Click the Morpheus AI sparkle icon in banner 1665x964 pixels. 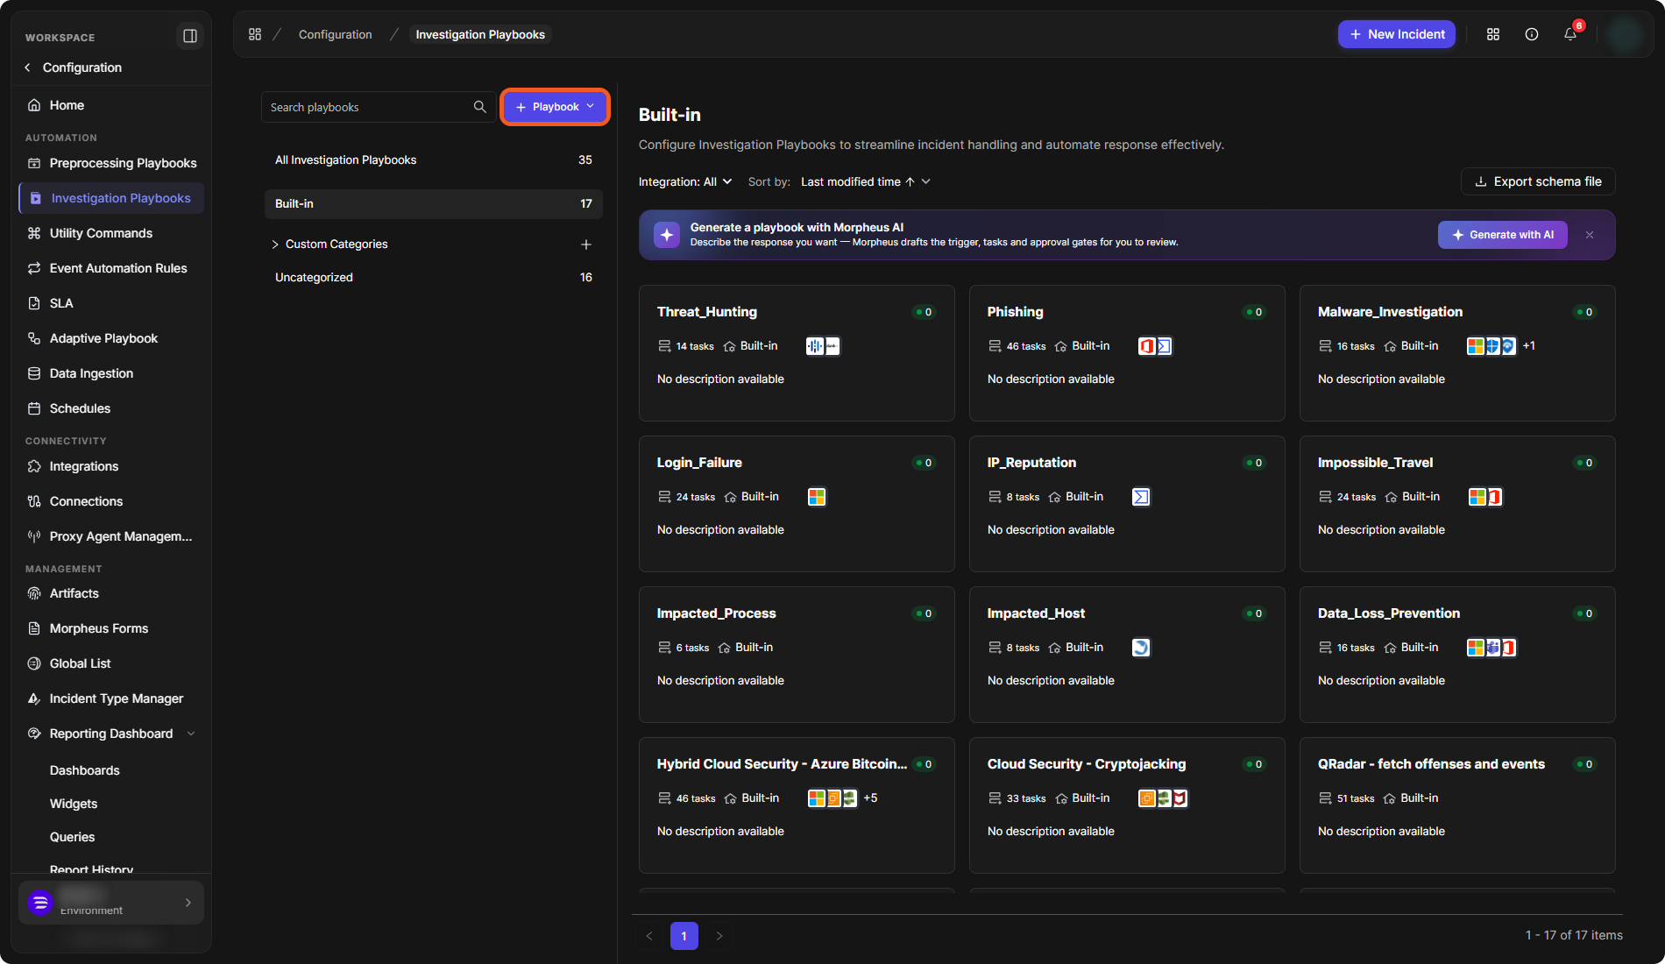[667, 235]
